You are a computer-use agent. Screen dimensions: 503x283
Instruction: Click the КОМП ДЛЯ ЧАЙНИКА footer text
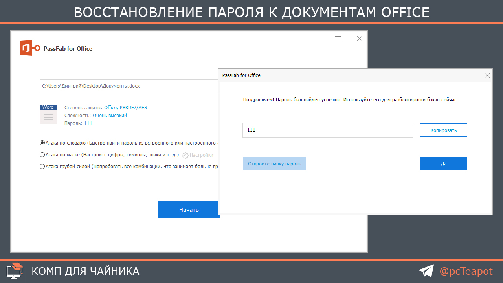click(x=85, y=271)
